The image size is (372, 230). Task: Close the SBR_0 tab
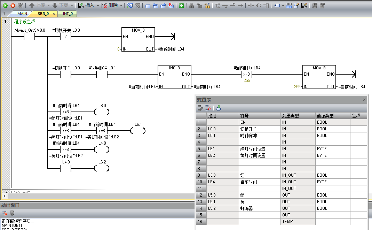pos(54,14)
